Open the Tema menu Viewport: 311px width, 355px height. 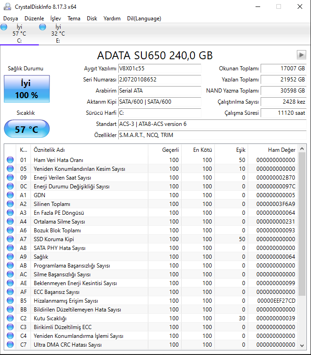74,19
